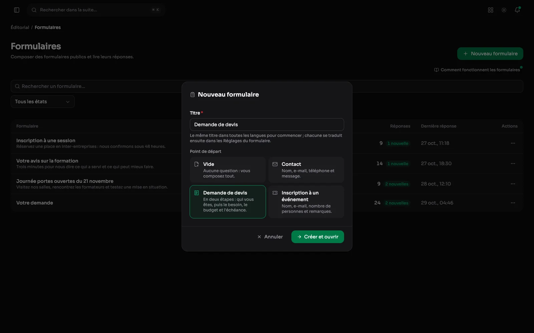Open actions menu for Inscription à une session
The image size is (534, 333).
coord(513,143)
